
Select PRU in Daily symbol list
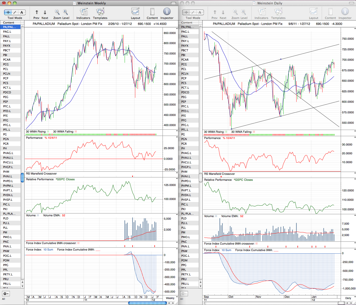tap(189, 279)
